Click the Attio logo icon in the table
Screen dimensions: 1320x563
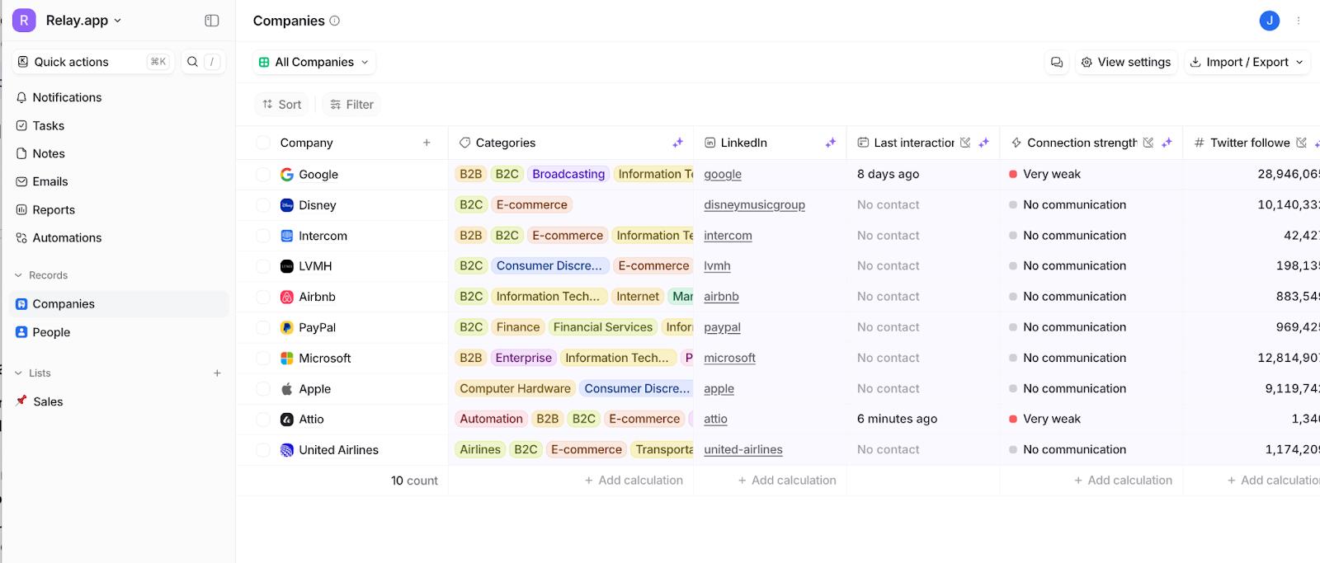coord(287,420)
